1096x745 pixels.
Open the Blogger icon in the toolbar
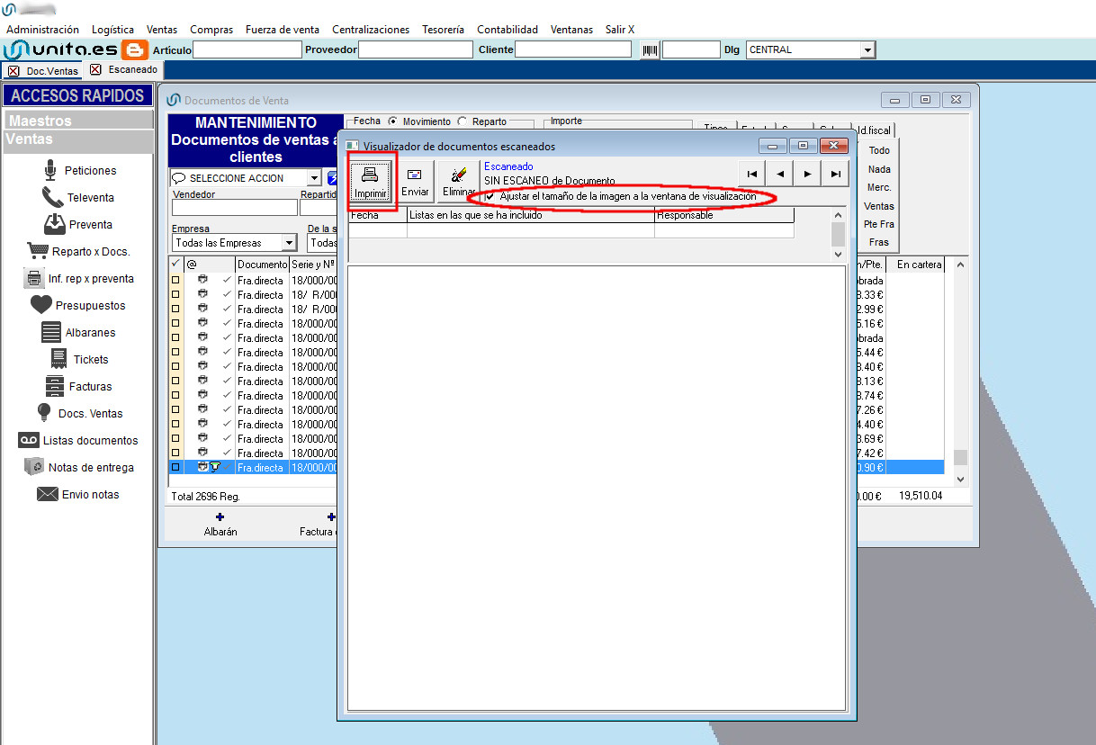coord(135,50)
